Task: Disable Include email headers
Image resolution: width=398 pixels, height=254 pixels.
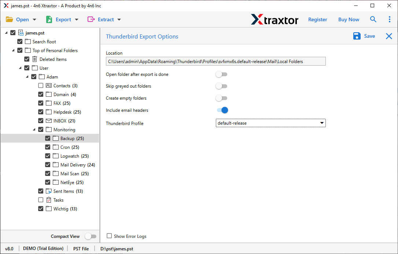Action: click(x=221, y=110)
